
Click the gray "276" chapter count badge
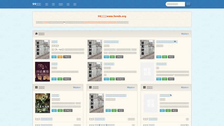[68, 111]
